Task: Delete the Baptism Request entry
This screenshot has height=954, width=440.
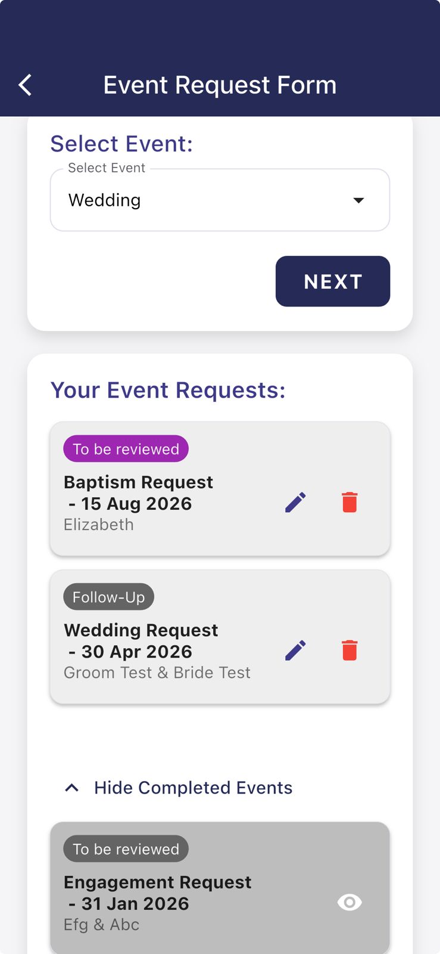Action: 349,503
